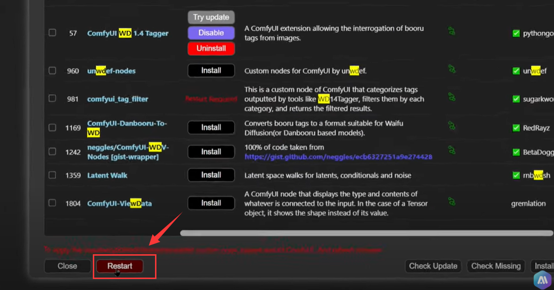The width and height of the screenshot is (554, 290).
Task: Click the Restart Required status text
Action: point(211,99)
